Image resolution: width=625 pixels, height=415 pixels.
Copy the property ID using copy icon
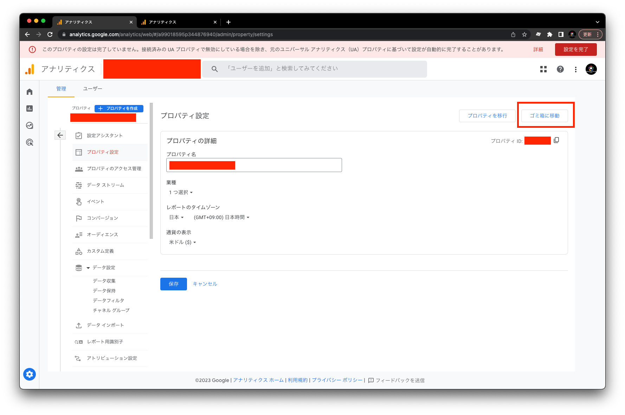click(x=556, y=140)
